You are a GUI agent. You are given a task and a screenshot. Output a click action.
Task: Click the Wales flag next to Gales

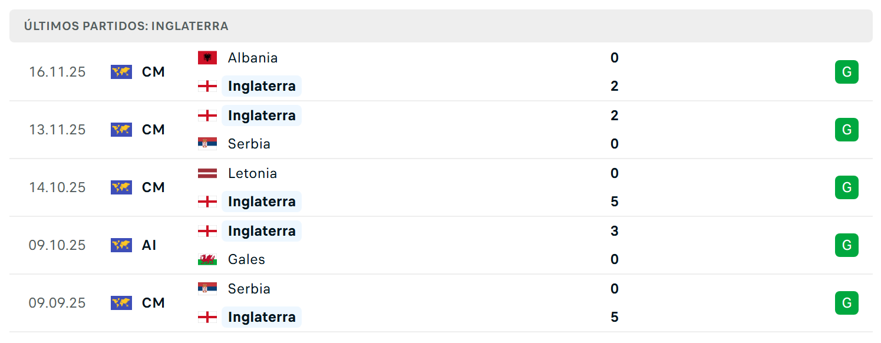(x=207, y=259)
